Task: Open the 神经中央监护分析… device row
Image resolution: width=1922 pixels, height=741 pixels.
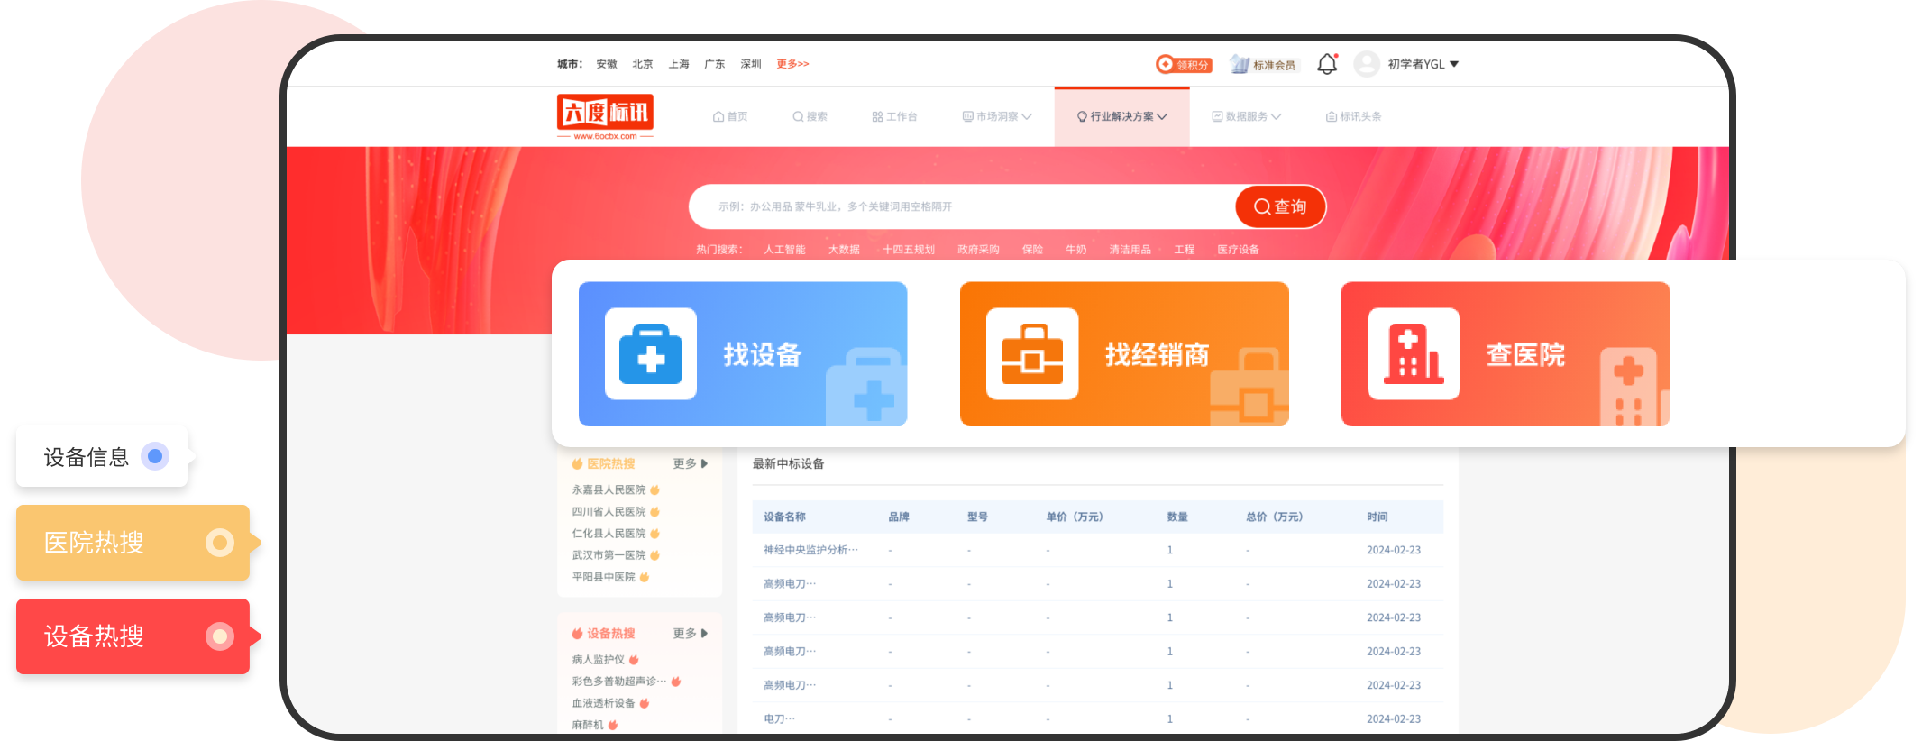Action: tap(1097, 550)
